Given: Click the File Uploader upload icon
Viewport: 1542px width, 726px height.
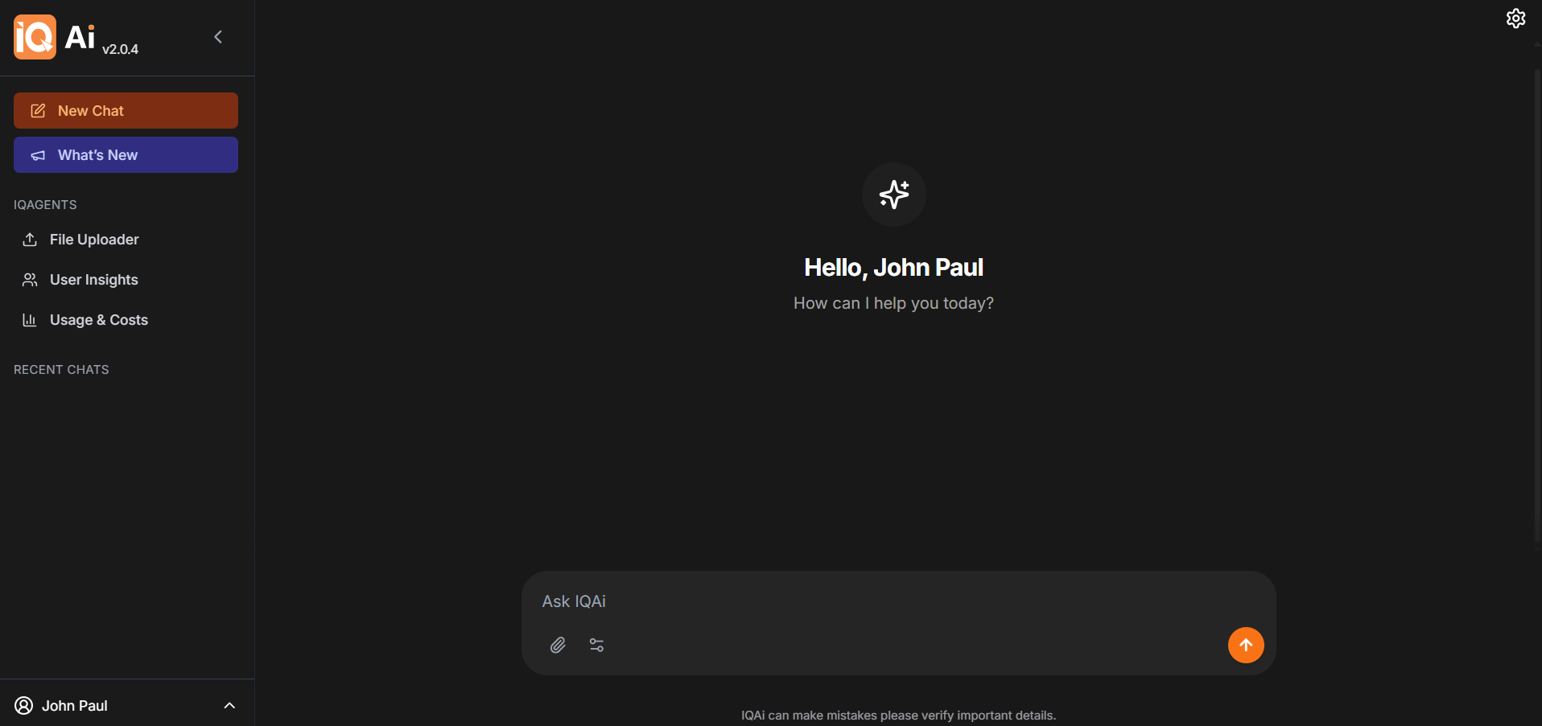Looking at the screenshot, I should pos(30,240).
